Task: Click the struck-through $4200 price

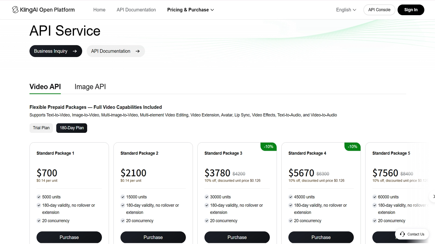Action: pos(239,174)
